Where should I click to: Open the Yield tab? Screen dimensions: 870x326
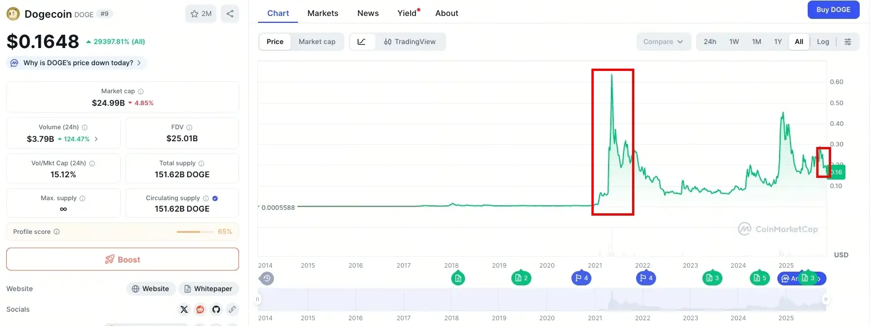click(x=408, y=13)
